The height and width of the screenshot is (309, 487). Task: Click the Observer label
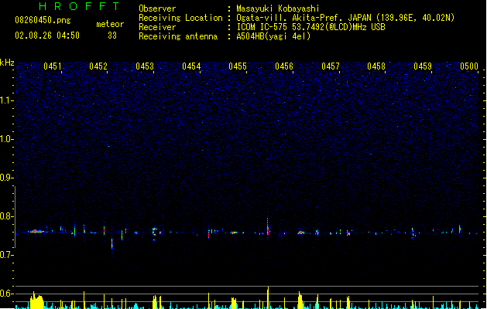[x=157, y=8]
